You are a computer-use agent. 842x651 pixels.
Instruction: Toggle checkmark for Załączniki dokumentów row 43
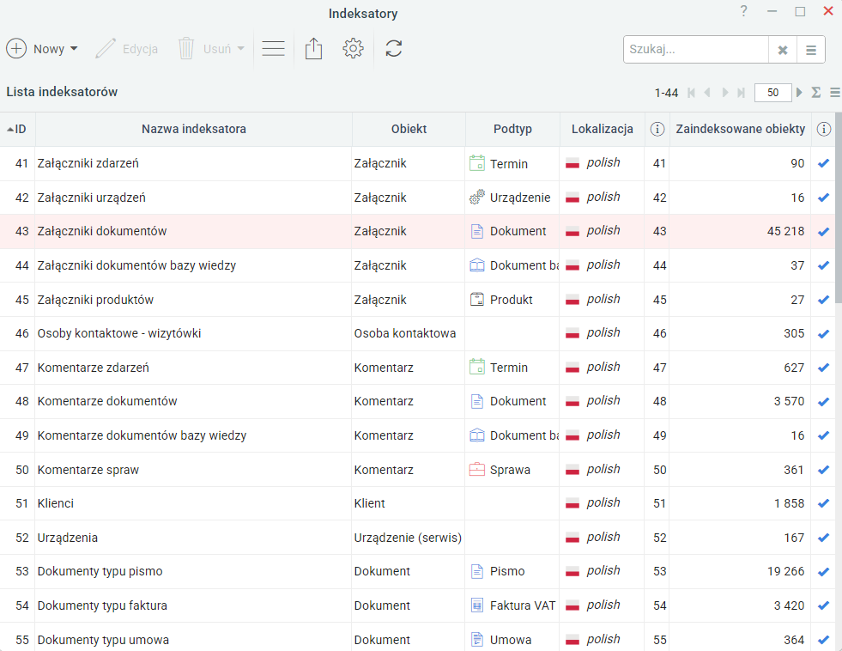point(823,232)
